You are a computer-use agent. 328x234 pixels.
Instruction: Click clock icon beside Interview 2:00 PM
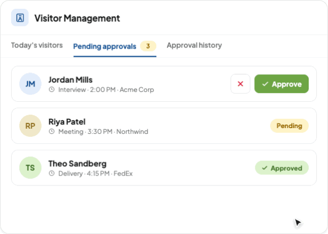tap(52, 90)
